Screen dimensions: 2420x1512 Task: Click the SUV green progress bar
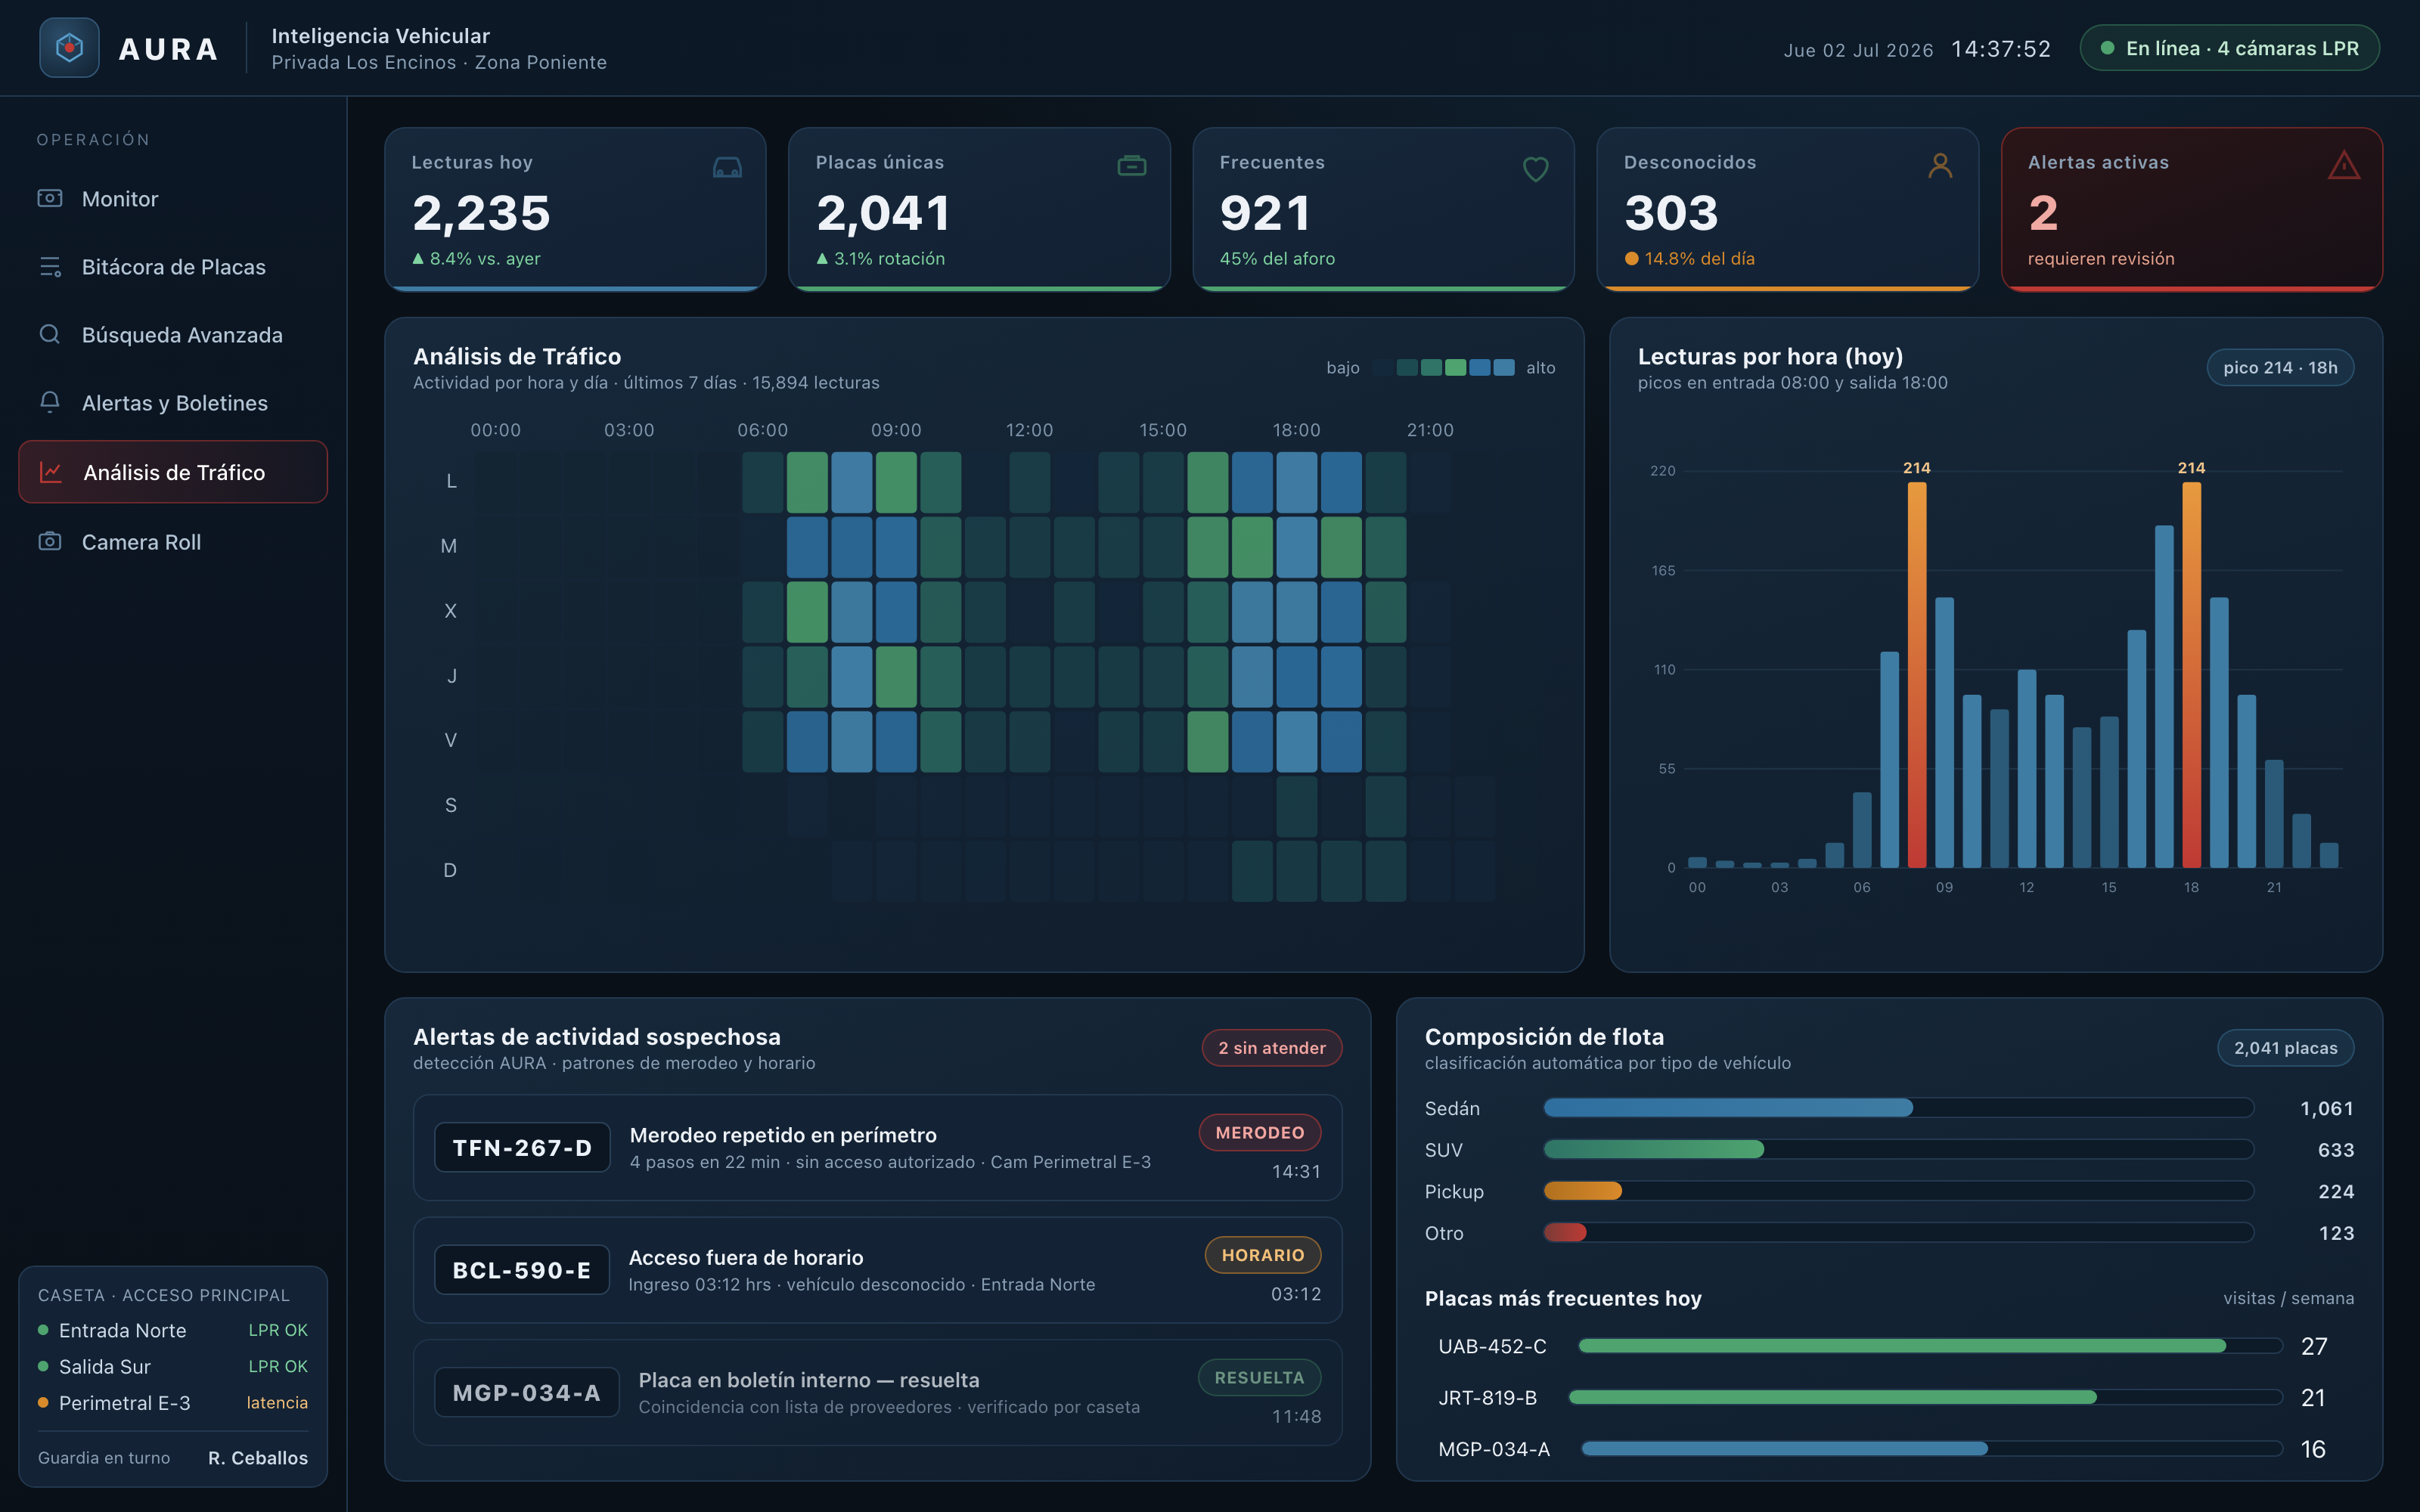(1654, 1149)
